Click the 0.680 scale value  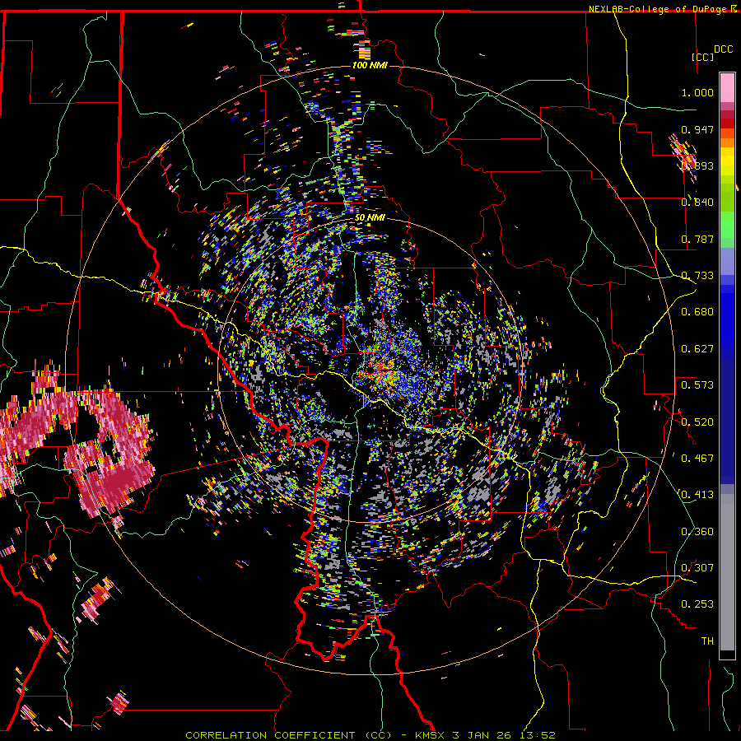click(697, 312)
